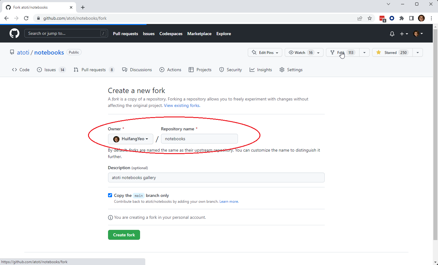Open the Code tab

[21, 70]
